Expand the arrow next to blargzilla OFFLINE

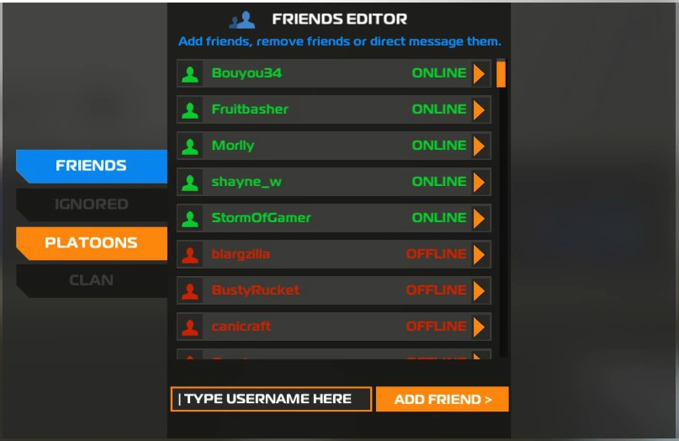pyautogui.click(x=479, y=255)
